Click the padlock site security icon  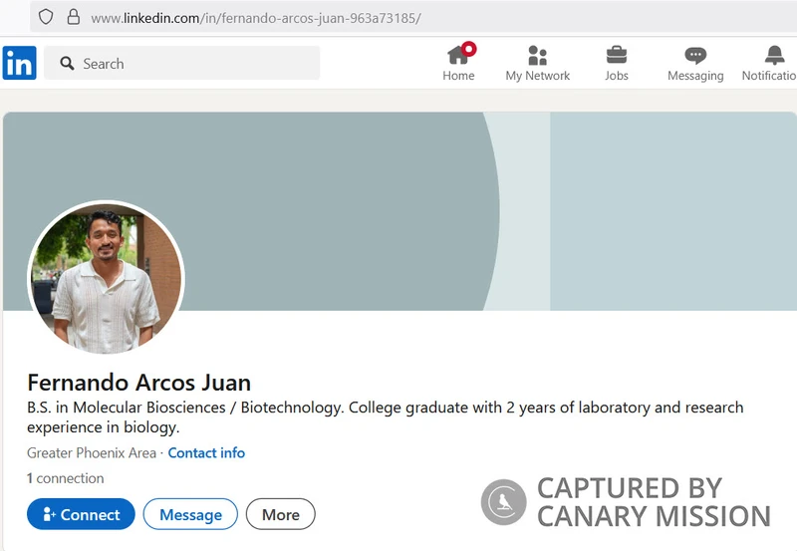(x=74, y=17)
